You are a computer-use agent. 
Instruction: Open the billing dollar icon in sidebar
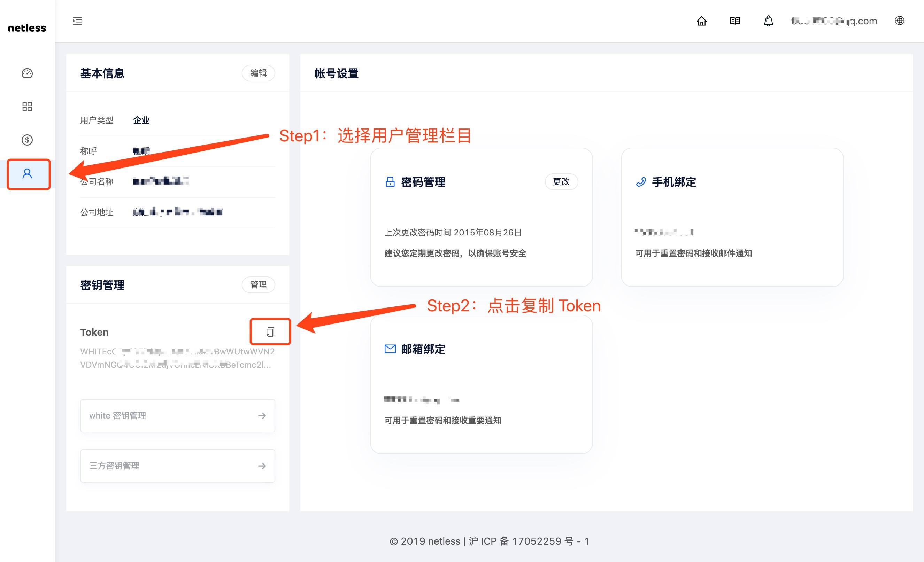(x=27, y=140)
